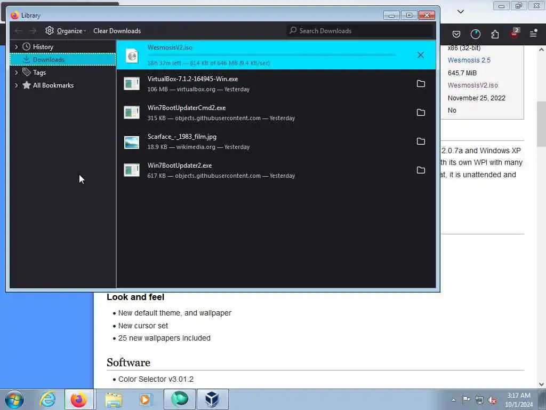Click the 645.7 MiB size text
The height and width of the screenshot is (410, 546).
pos(462,73)
